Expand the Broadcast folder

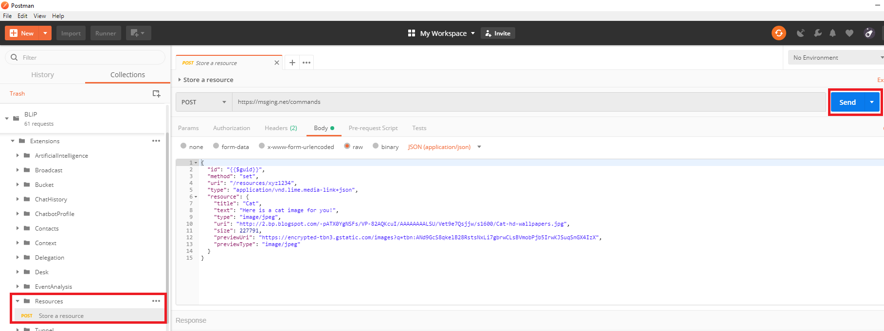pos(18,170)
